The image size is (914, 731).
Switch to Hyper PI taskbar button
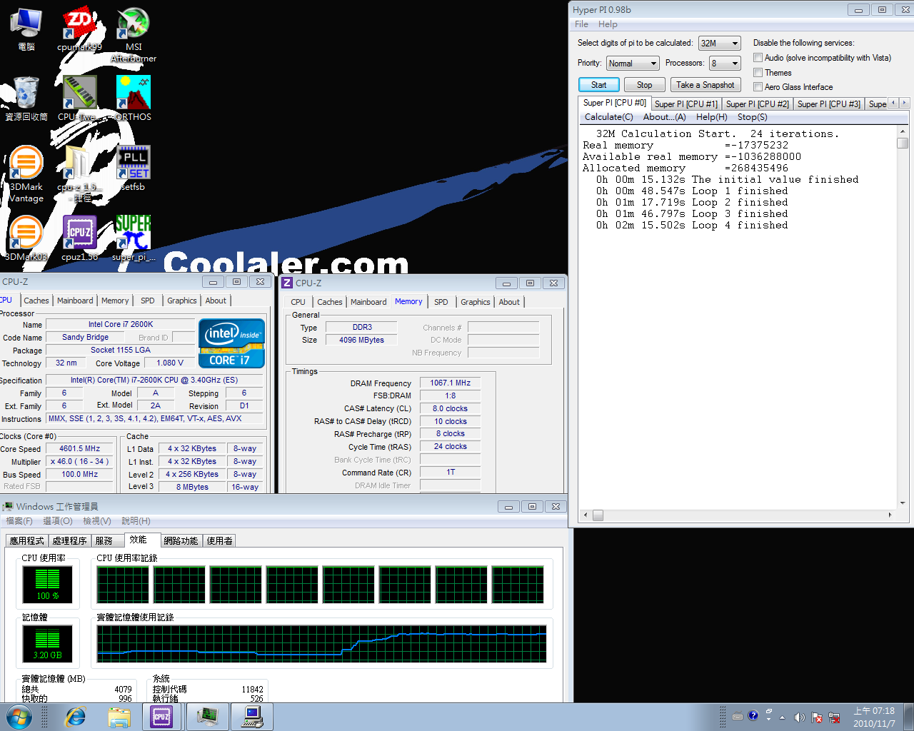click(252, 717)
